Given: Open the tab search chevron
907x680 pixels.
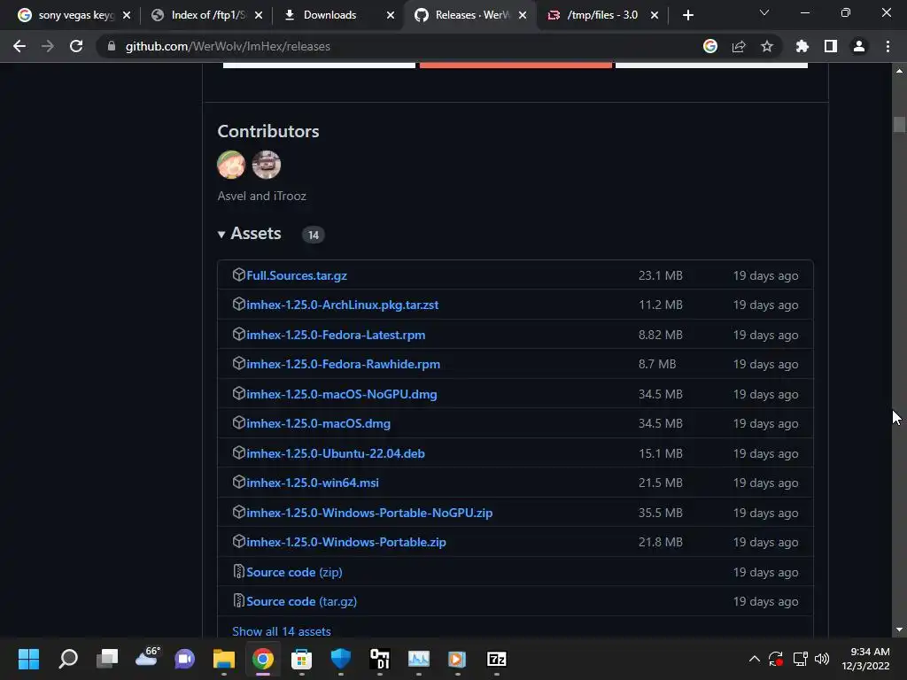Looking at the screenshot, I should [764, 12].
